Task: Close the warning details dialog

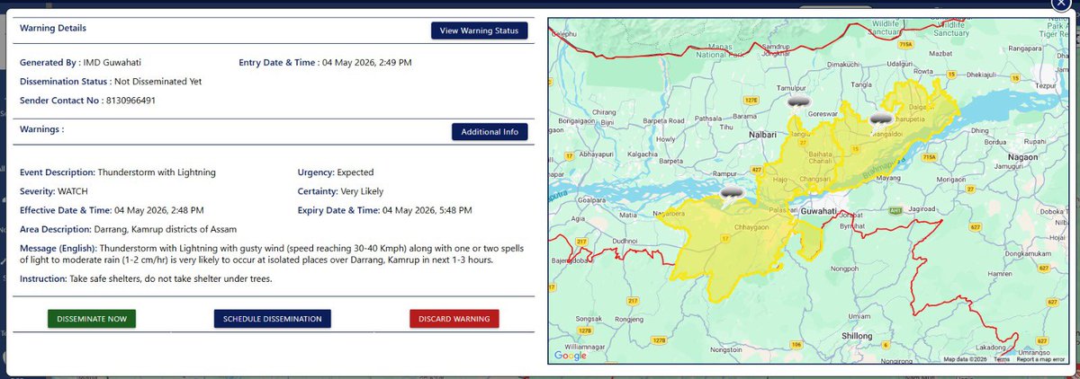Action: point(1061,3)
